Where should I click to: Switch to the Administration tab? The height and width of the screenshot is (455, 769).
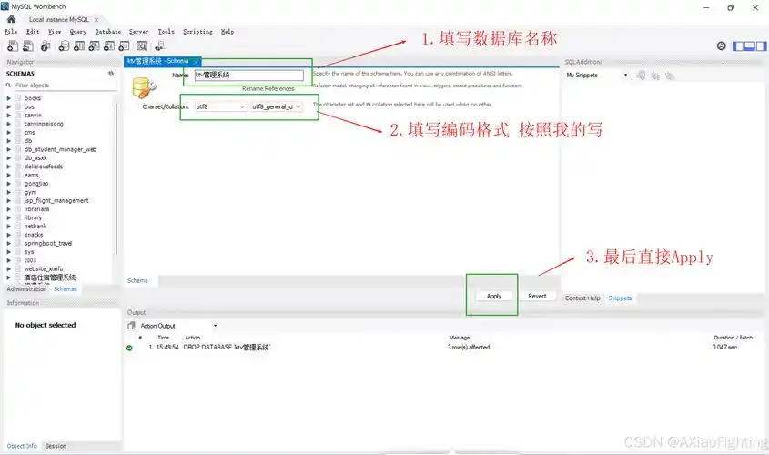pyautogui.click(x=26, y=288)
